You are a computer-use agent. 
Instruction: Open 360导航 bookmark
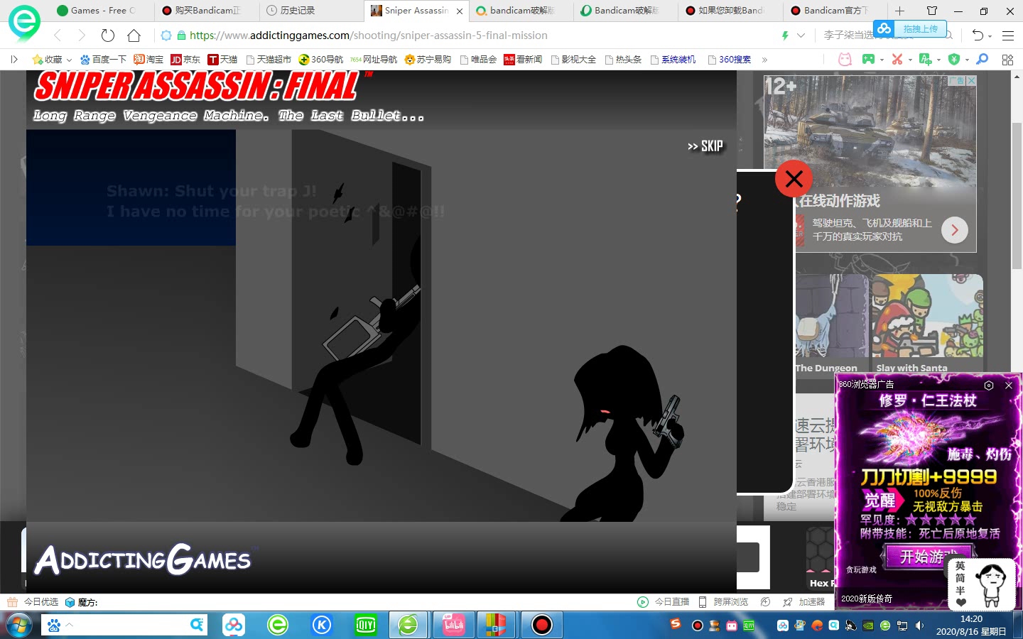point(321,60)
